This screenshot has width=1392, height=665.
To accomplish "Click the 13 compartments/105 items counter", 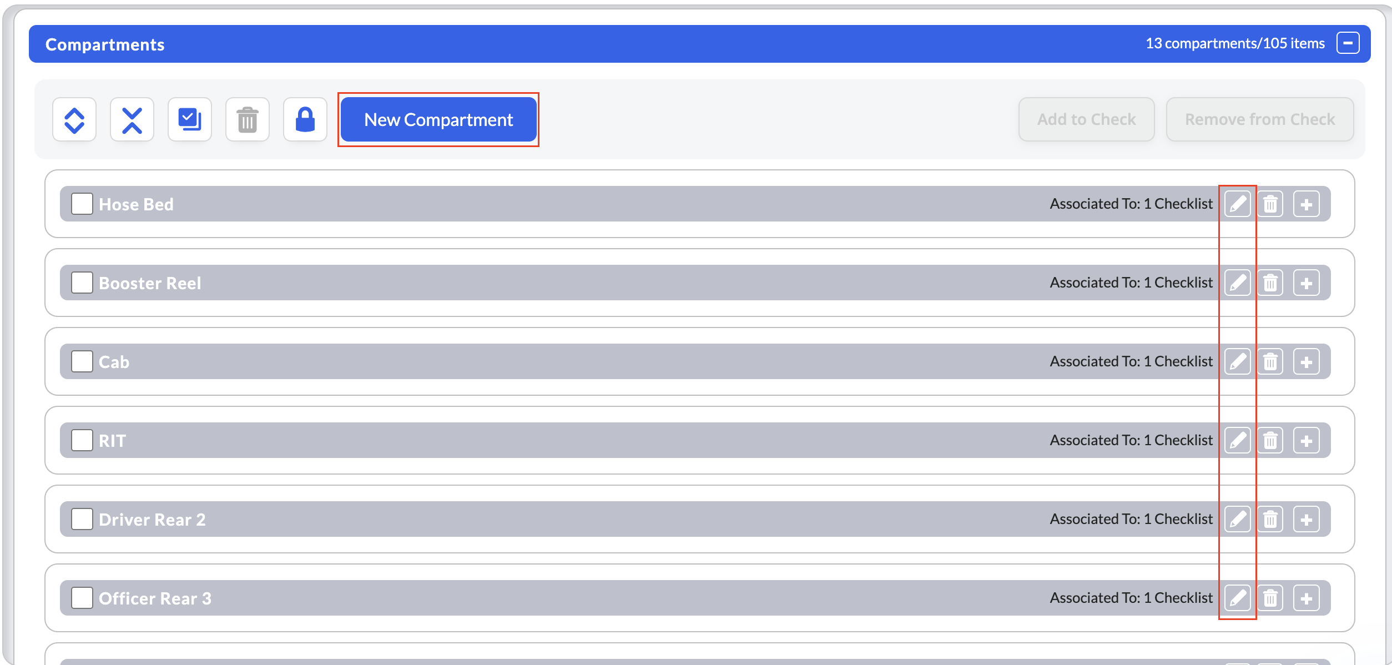I will [x=1235, y=43].
